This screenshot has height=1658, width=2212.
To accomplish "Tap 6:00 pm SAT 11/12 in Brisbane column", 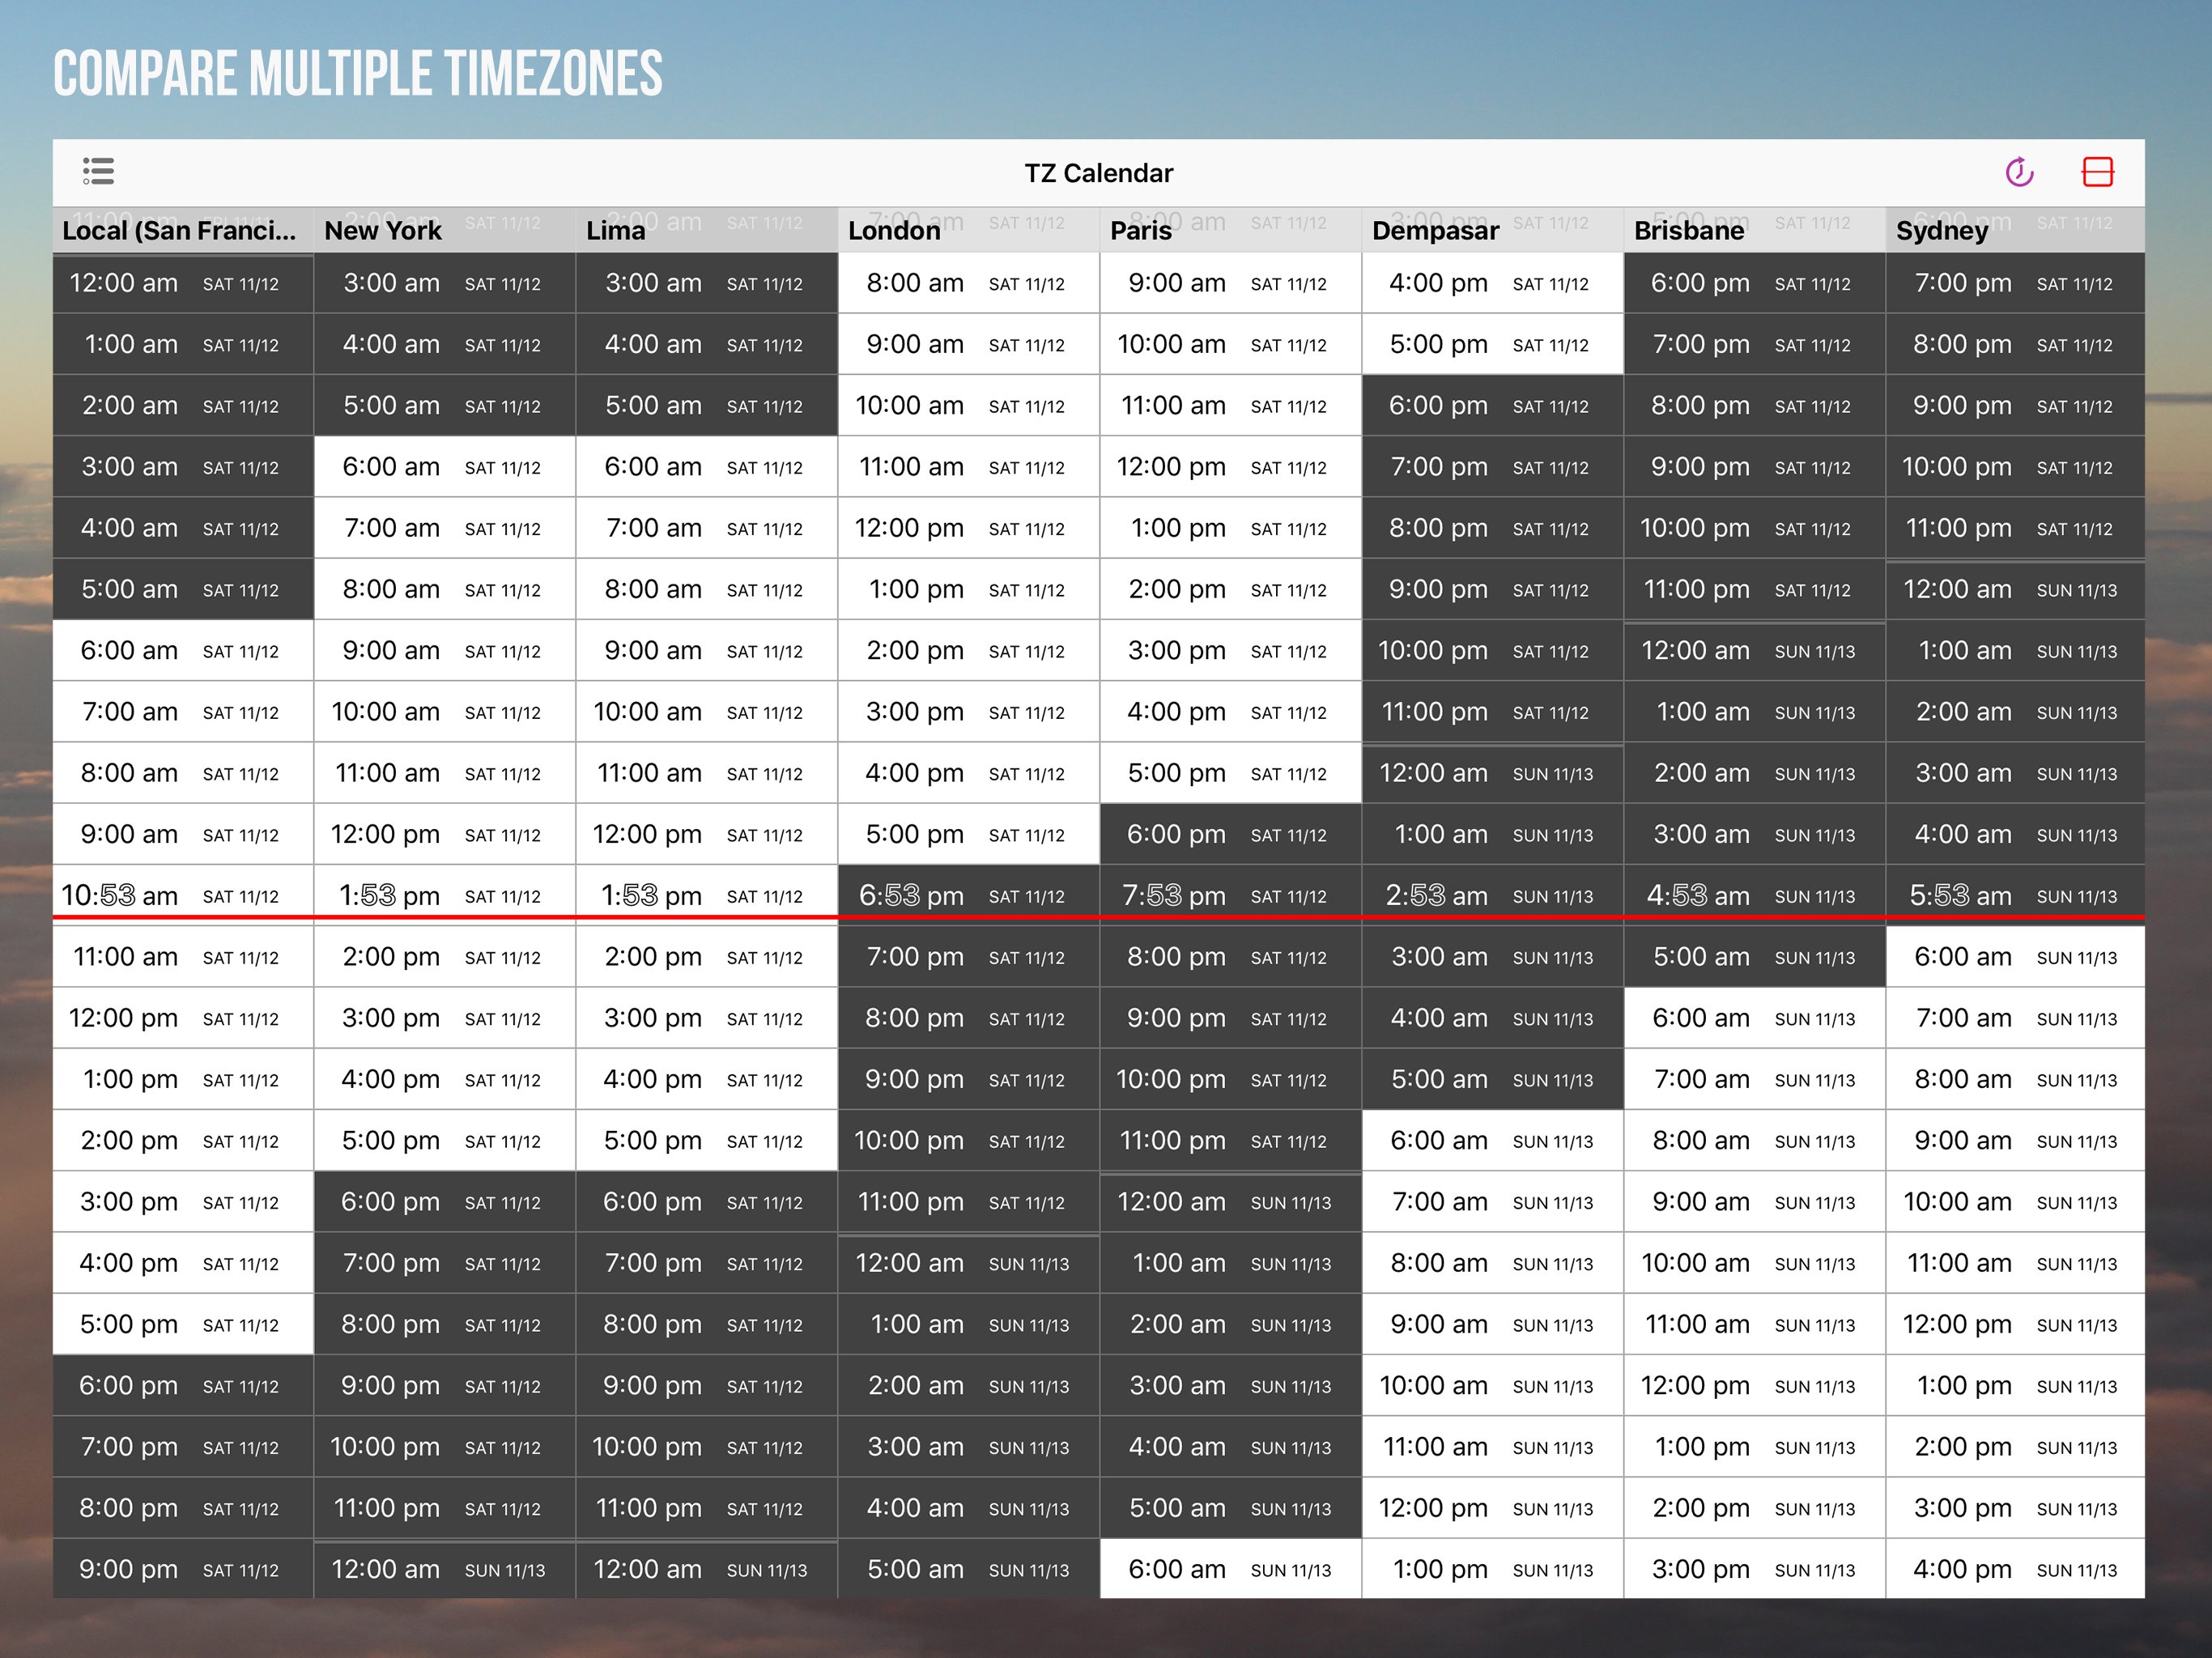I will 1755,283.
